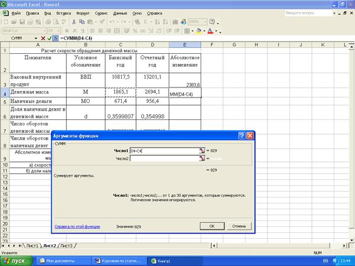Switch to the Лист3 sheet tab
355x266 pixels.
pyautogui.click(x=66, y=245)
